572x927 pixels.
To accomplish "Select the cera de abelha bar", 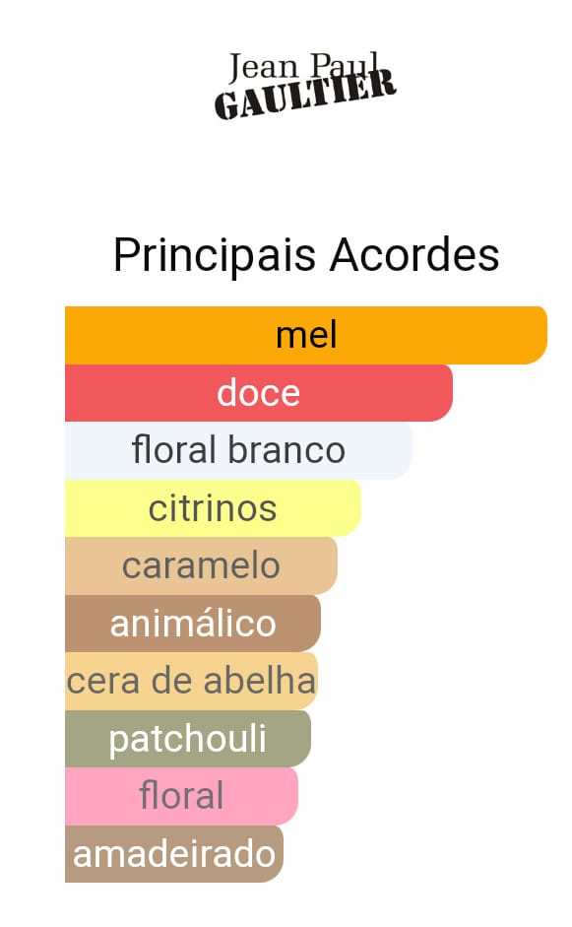I will 191,681.
